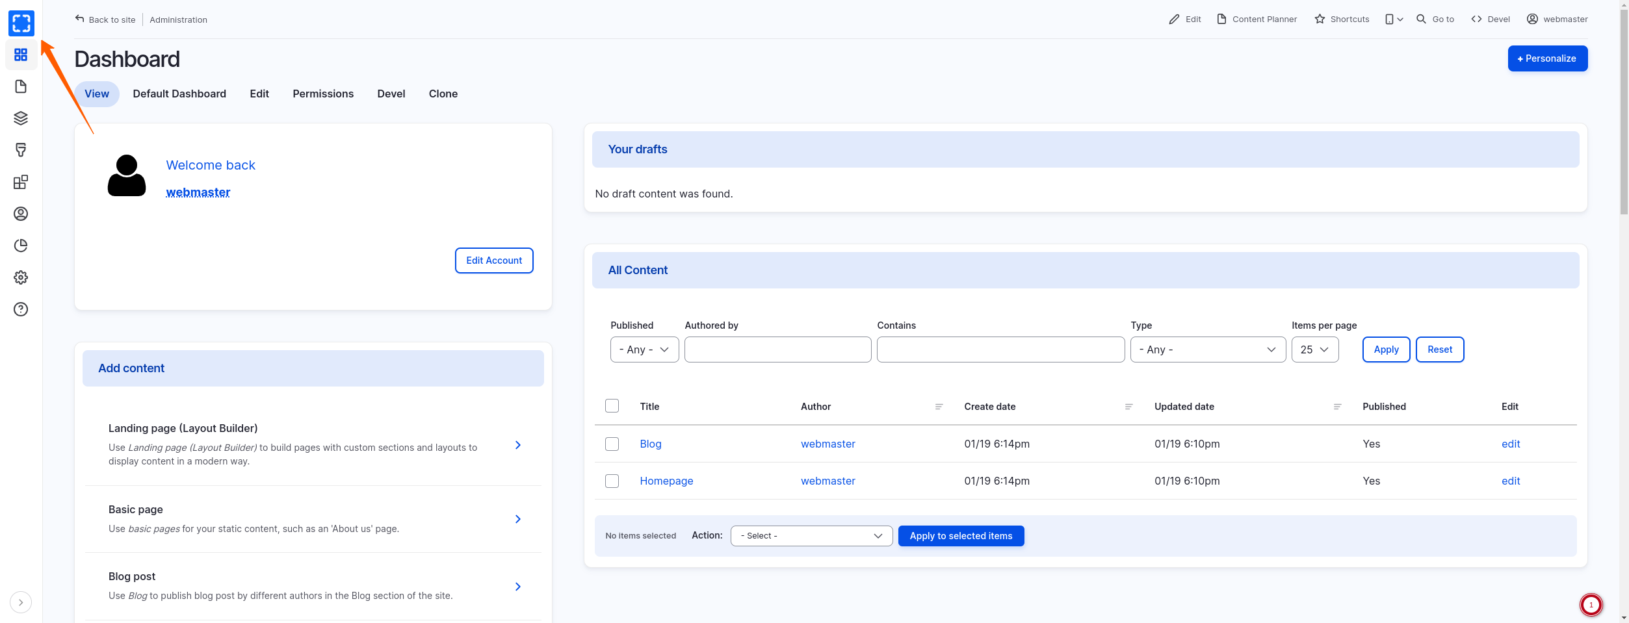Open the Structure layers icon in sidebar

pyautogui.click(x=21, y=118)
